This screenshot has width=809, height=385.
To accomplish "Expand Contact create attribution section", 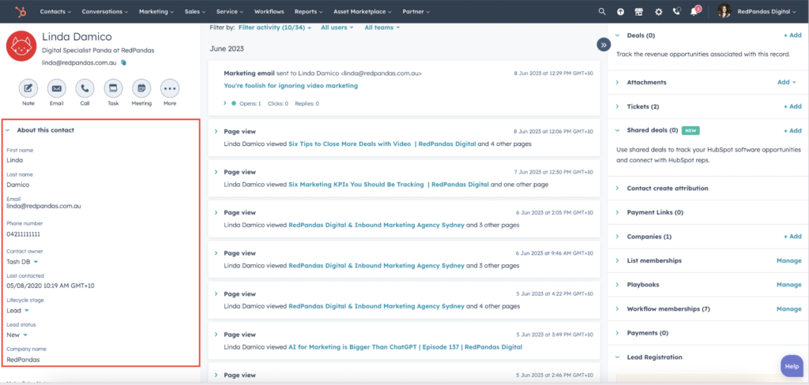I will point(618,188).
